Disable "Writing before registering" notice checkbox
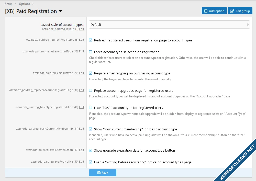This screenshot has height=181, width=256. (91, 162)
